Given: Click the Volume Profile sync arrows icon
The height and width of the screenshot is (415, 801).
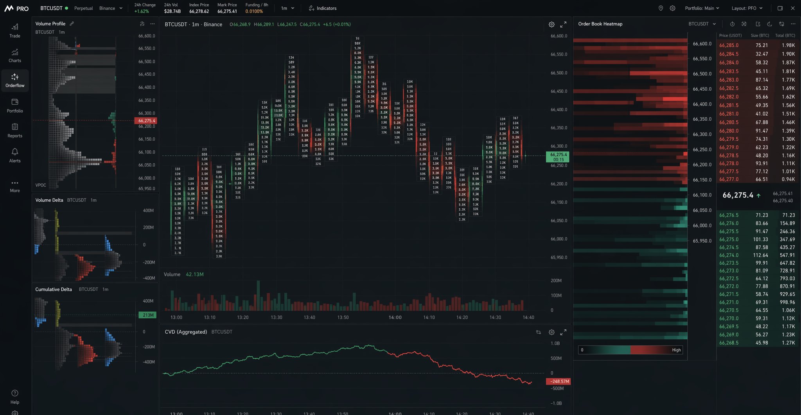Looking at the screenshot, I should pos(142,24).
